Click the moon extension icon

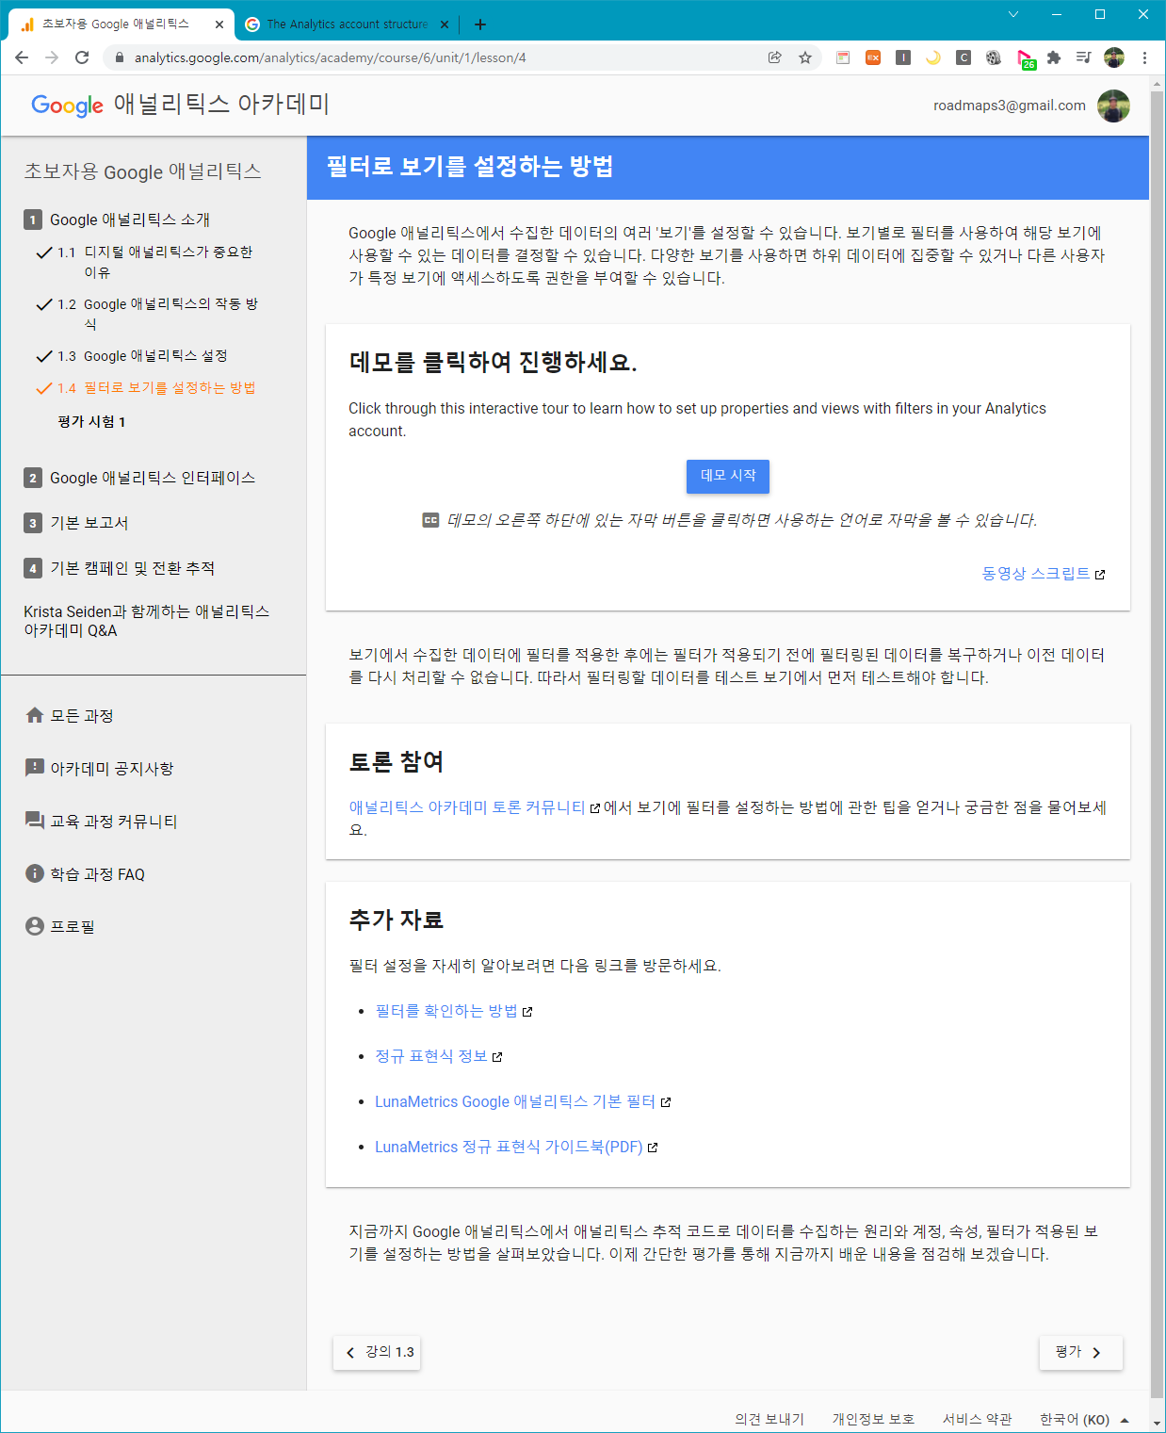(x=933, y=57)
